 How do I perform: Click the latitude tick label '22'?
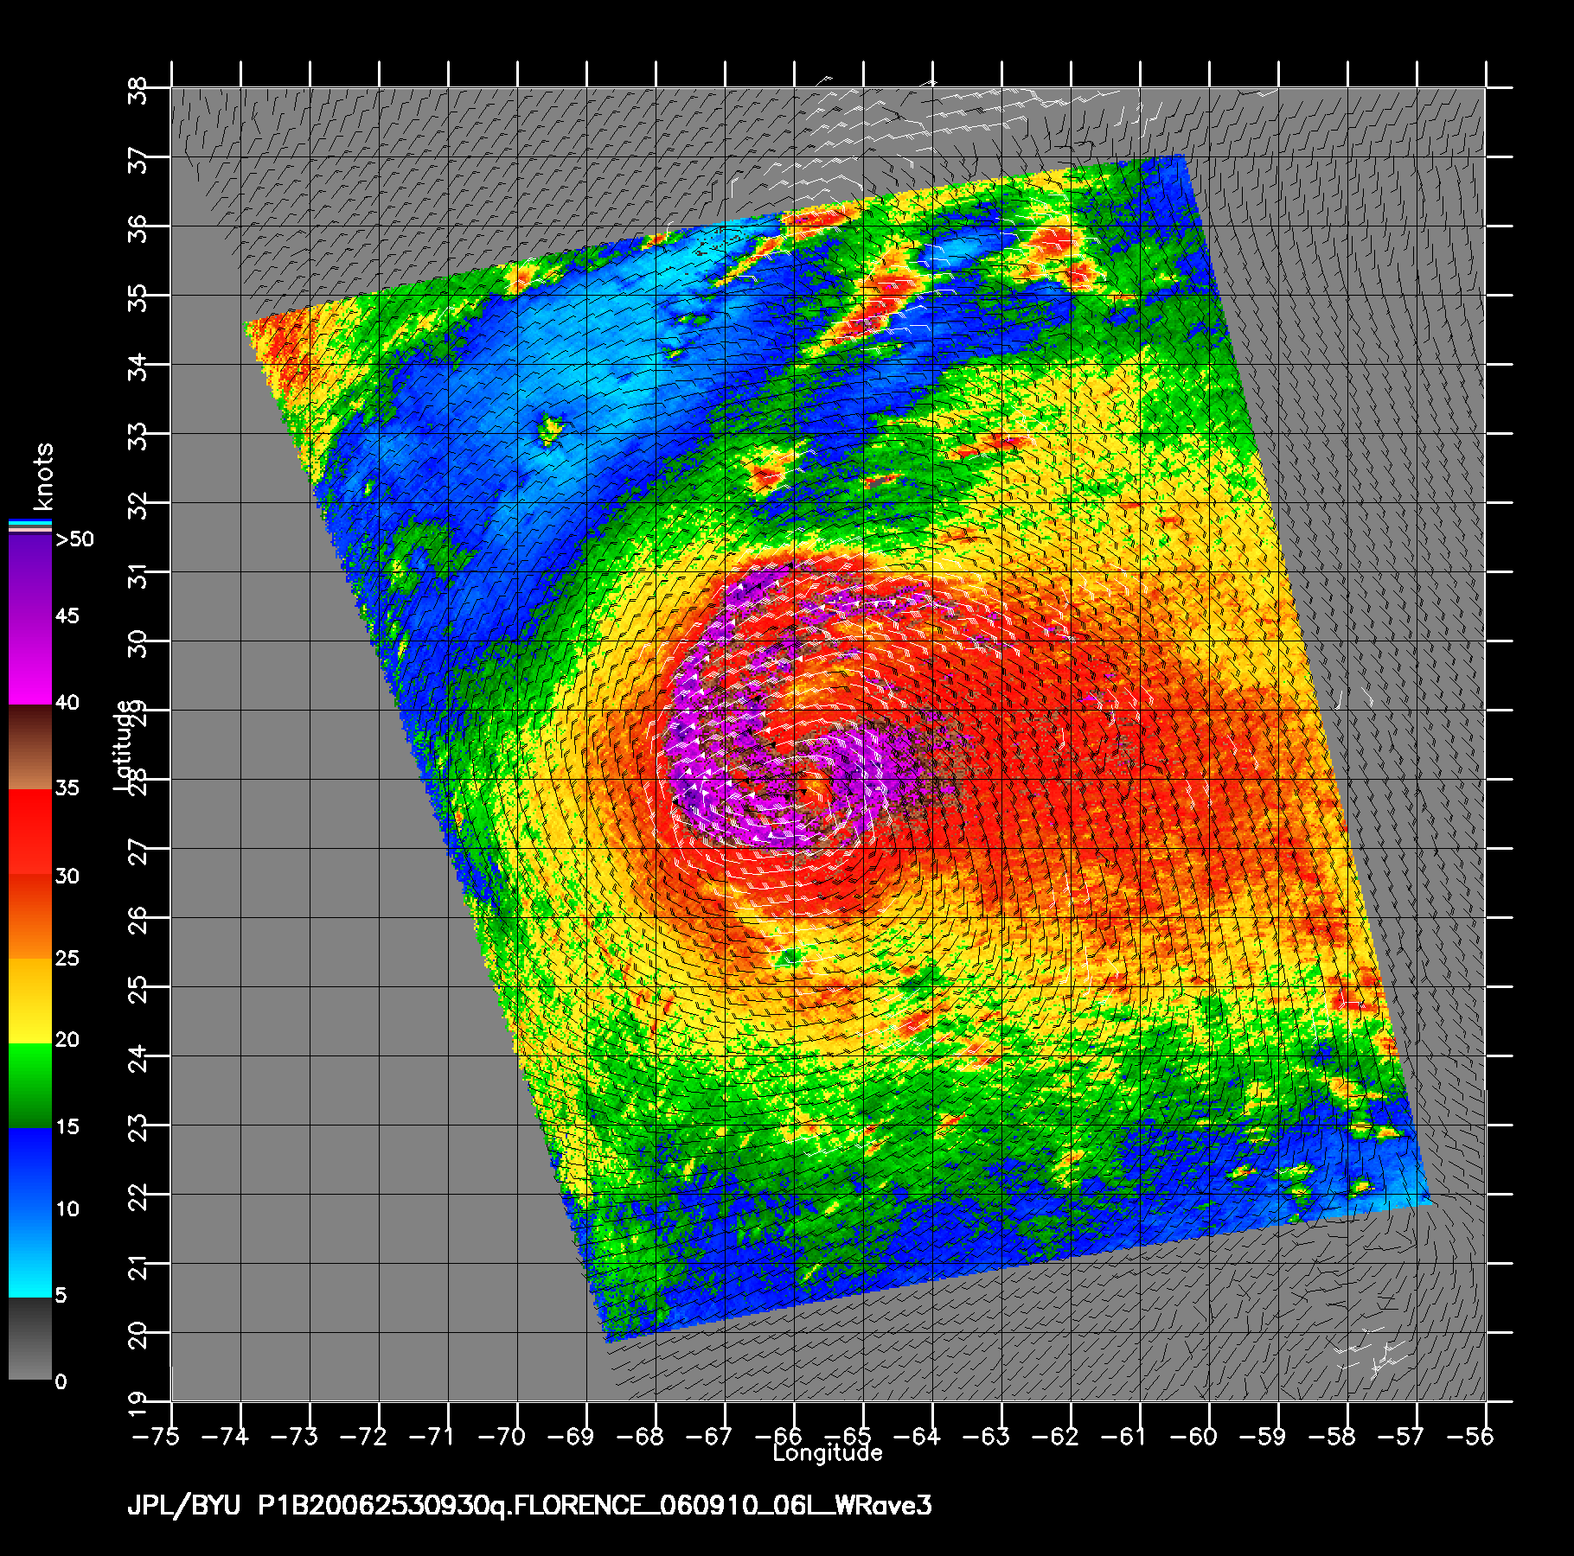[138, 1197]
